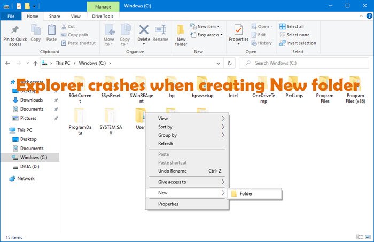Select Network in the navigation pane

(x=26, y=178)
